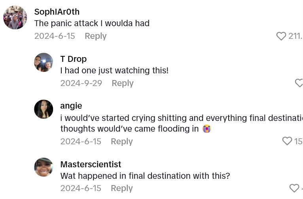This screenshot has width=303, height=199.
Task: Go to angie's profile via username
Action: [x=71, y=106]
